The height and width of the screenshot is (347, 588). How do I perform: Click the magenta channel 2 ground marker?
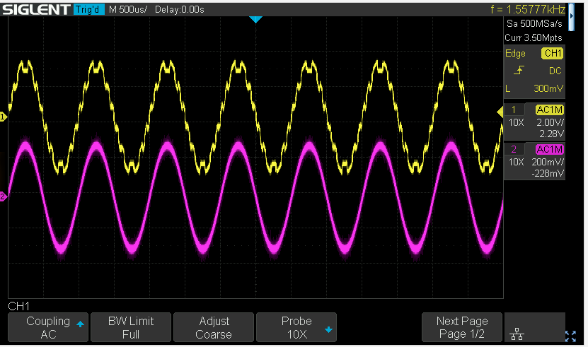point(4,196)
